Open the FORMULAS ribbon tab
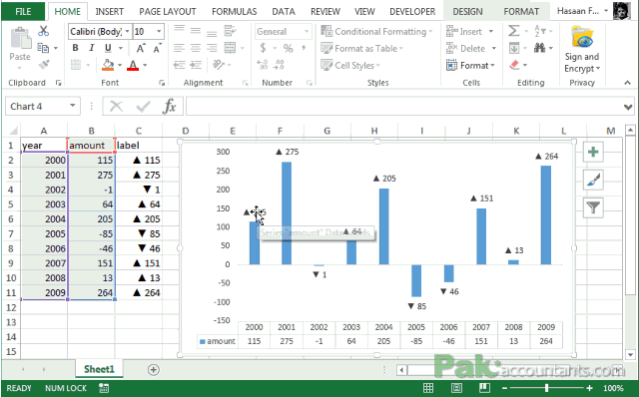 234,11
